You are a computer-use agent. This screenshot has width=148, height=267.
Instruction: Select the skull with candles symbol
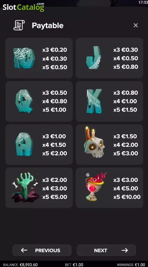(x=94, y=142)
